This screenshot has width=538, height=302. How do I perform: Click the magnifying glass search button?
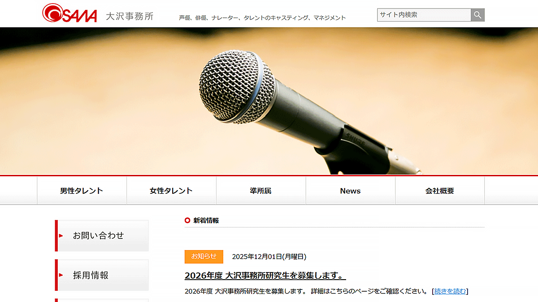pyautogui.click(x=477, y=15)
